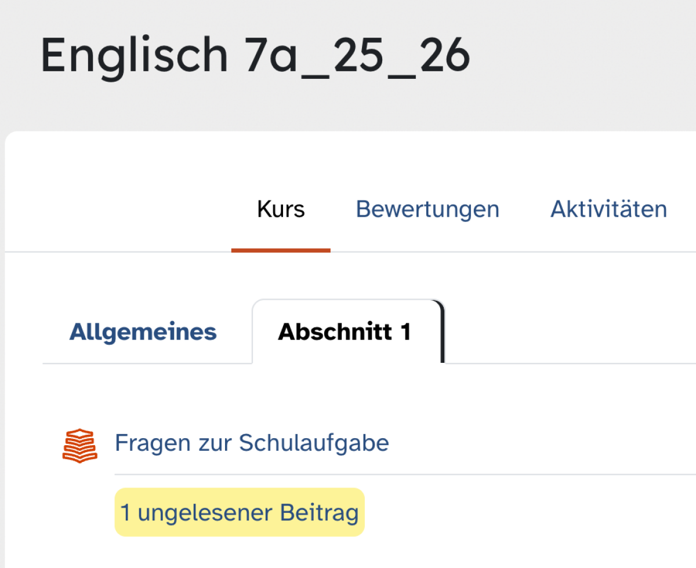The image size is (696, 568).
Task: Select the Abschnitt 1 section tab
Action: [x=345, y=332]
